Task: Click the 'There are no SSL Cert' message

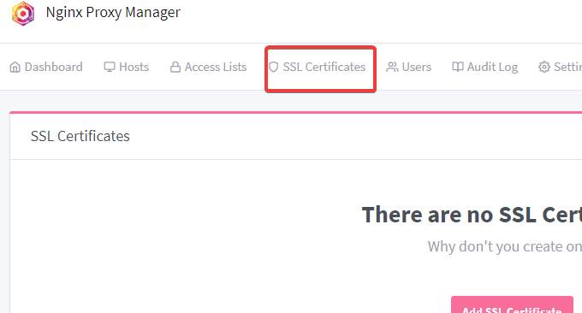Action: 472,215
